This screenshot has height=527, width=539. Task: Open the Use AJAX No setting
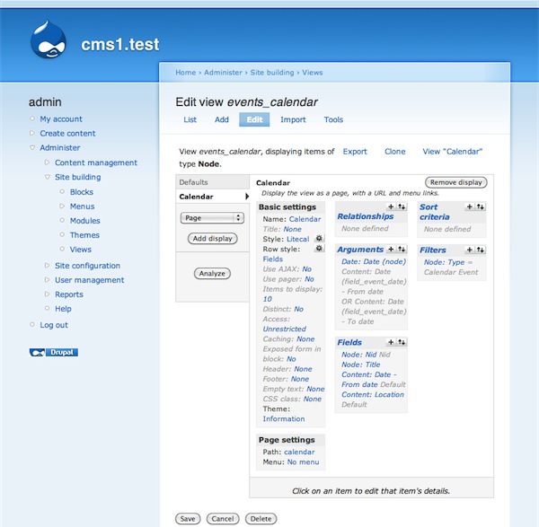(307, 268)
